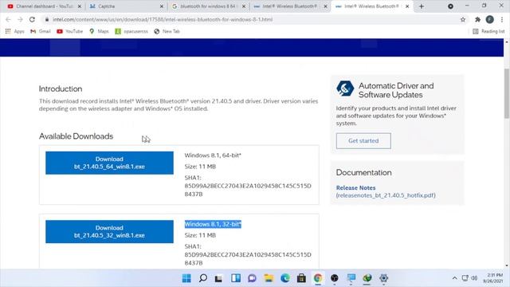Click the Introduction heading
510x287 pixels.
(x=61, y=88)
